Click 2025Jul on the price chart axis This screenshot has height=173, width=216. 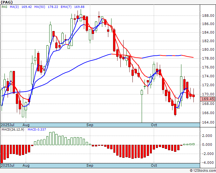coord(8,125)
